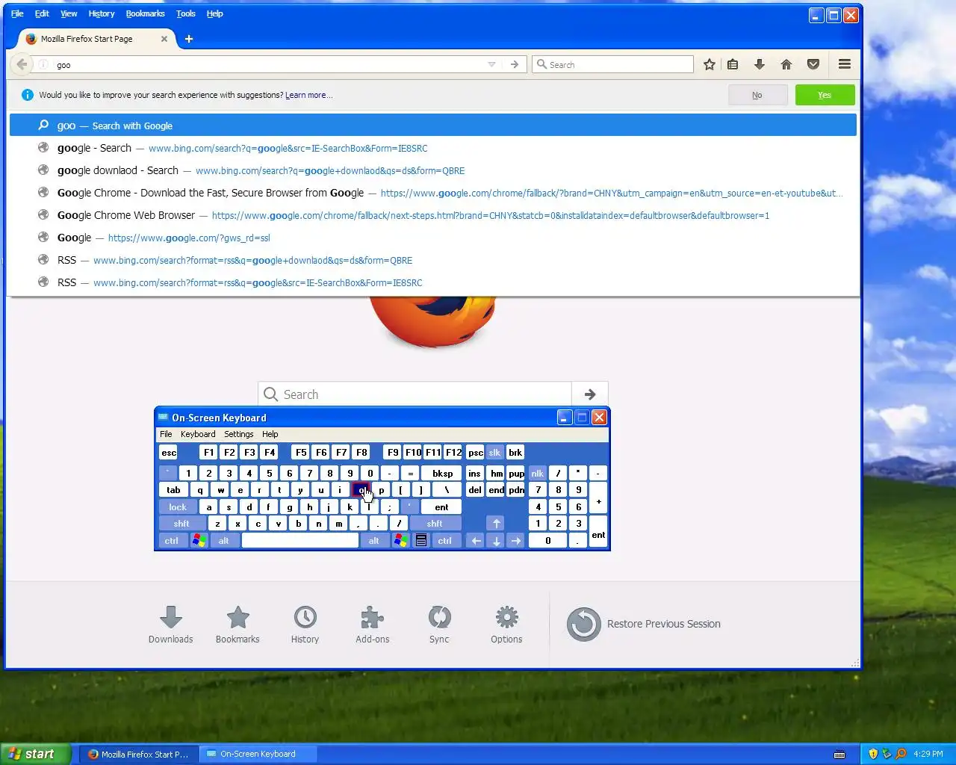Click the address bar containing goo
The height and width of the screenshot is (765, 956).
point(269,65)
